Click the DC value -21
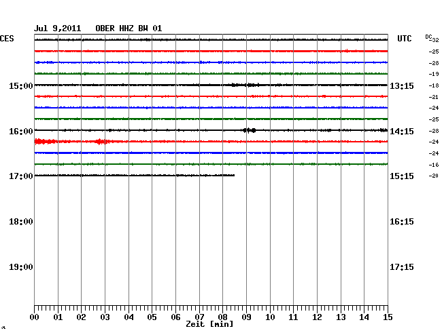 point(434,97)
